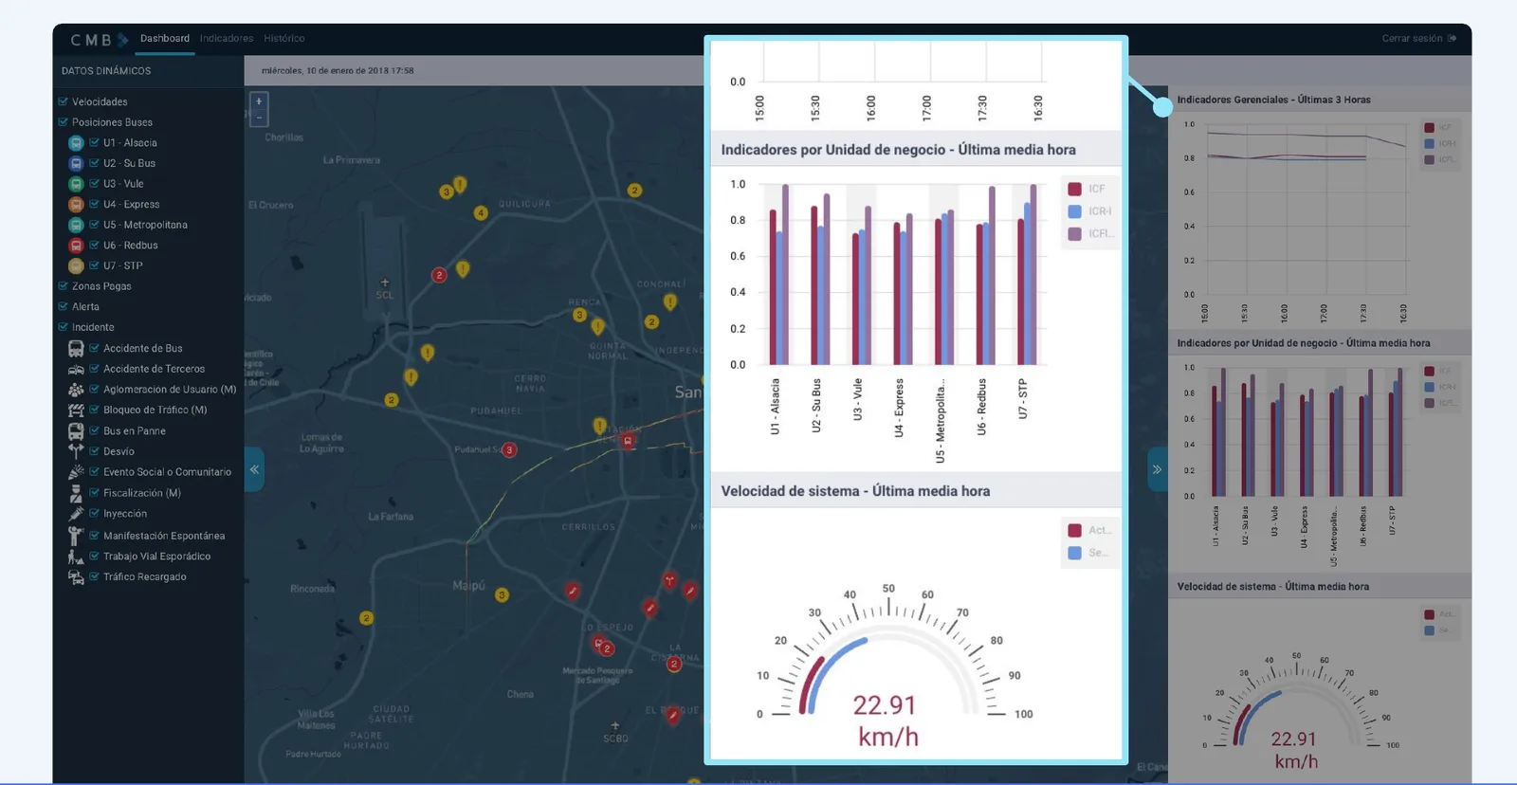The height and width of the screenshot is (785, 1517).
Task: Toggle the Alerta checkbox
Action: pos(63,307)
